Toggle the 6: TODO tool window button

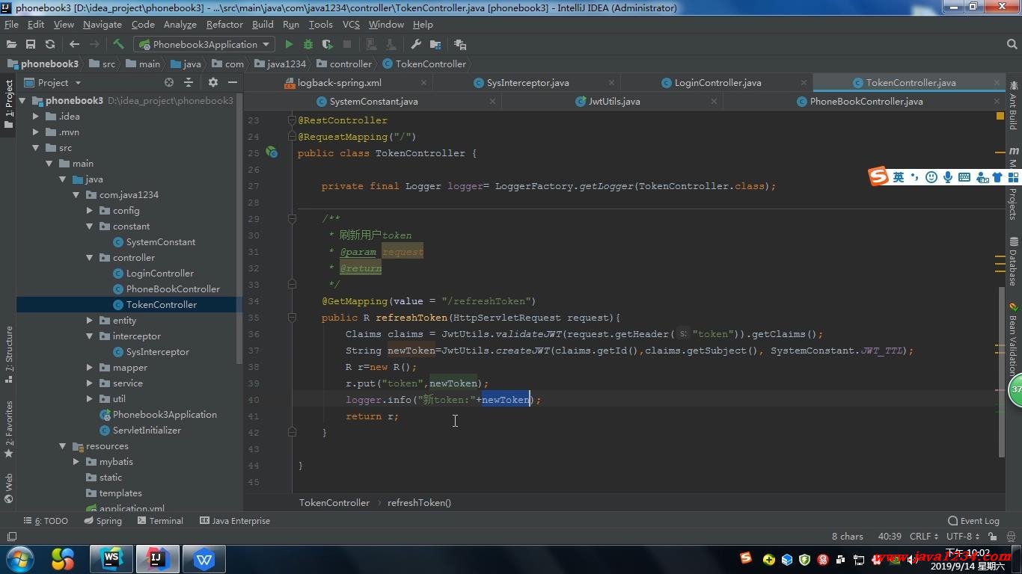point(46,521)
